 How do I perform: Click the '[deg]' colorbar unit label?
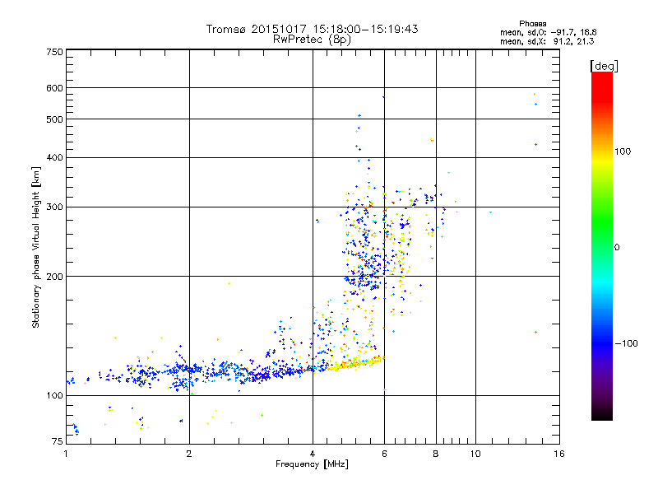604,66
